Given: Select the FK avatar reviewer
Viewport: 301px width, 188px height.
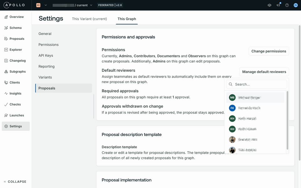Looking at the screenshot, I should [x=232, y=108].
